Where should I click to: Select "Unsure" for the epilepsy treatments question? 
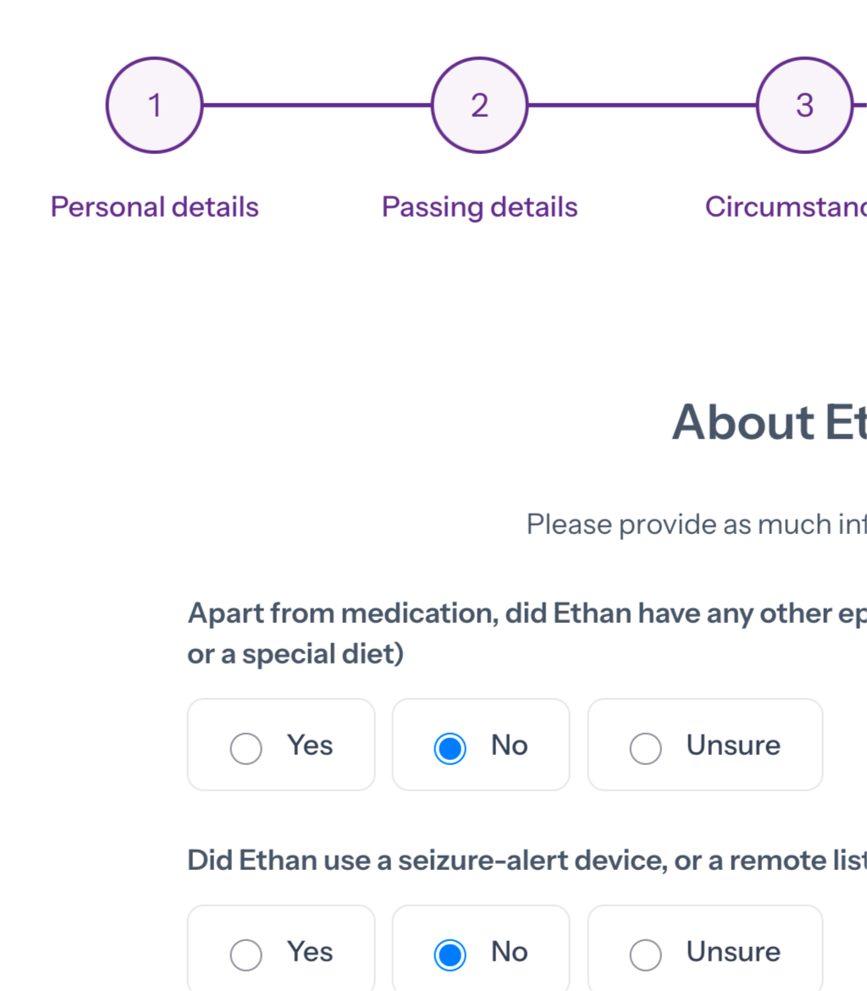point(704,745)
